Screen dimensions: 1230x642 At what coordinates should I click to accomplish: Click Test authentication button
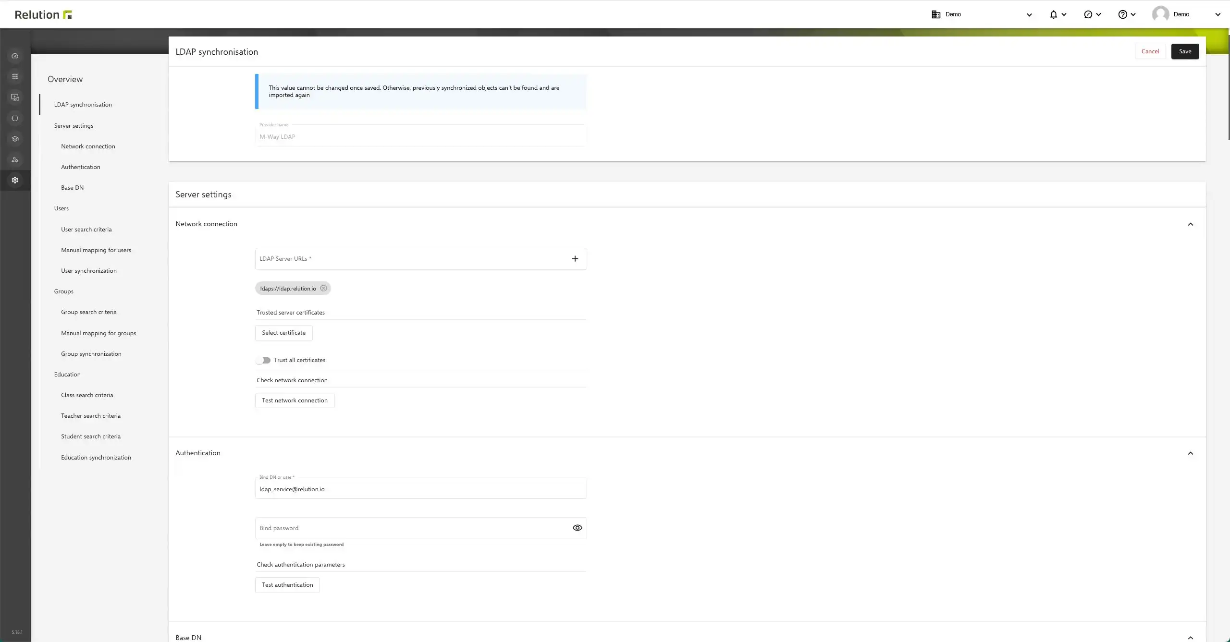click(287, 585)
